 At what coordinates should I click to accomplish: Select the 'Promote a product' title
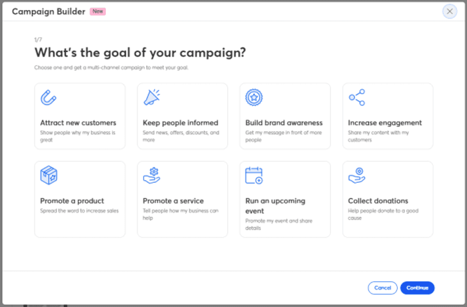pos(72,201)
